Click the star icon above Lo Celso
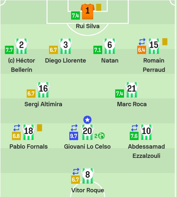 [87, 120]
